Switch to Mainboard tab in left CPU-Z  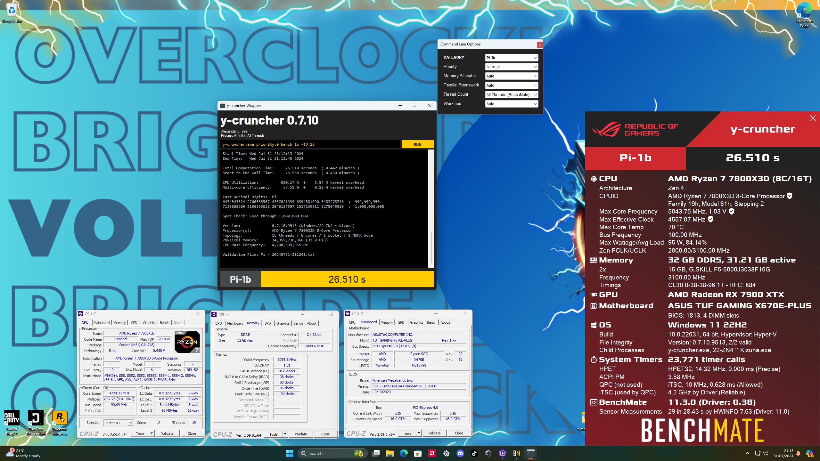tap(102, 323)
